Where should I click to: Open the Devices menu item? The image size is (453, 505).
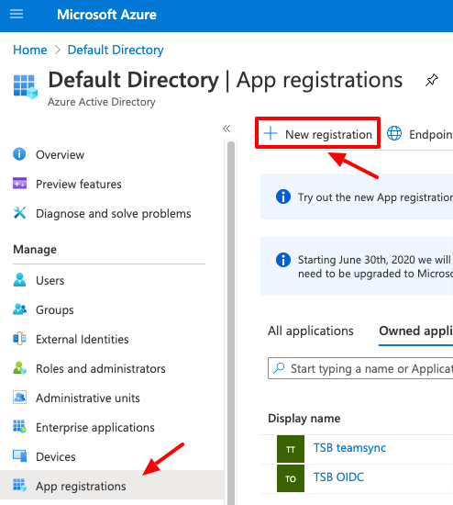56,457
